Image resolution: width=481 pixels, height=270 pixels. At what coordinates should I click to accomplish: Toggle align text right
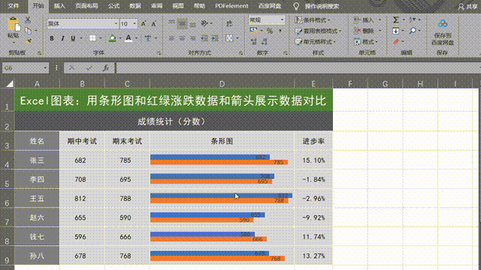pyautogui.click(x=192, y=38)
